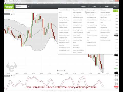Select Bollinger Bands study
This screenshot has height=92, width=123.
[63, 22]
